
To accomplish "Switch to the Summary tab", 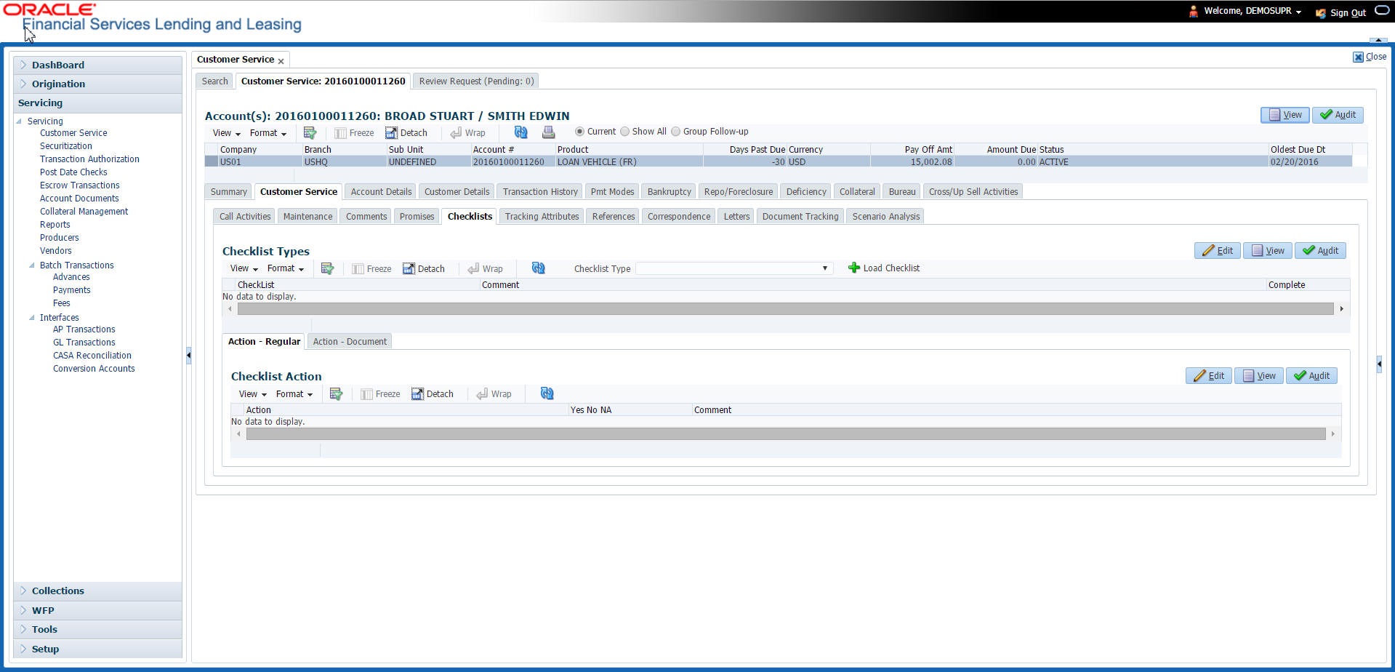I will 229,191.
